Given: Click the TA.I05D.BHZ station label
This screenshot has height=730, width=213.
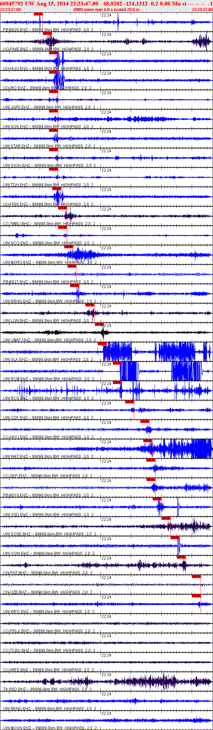Looking at the screenshot, I should (47, 689).
